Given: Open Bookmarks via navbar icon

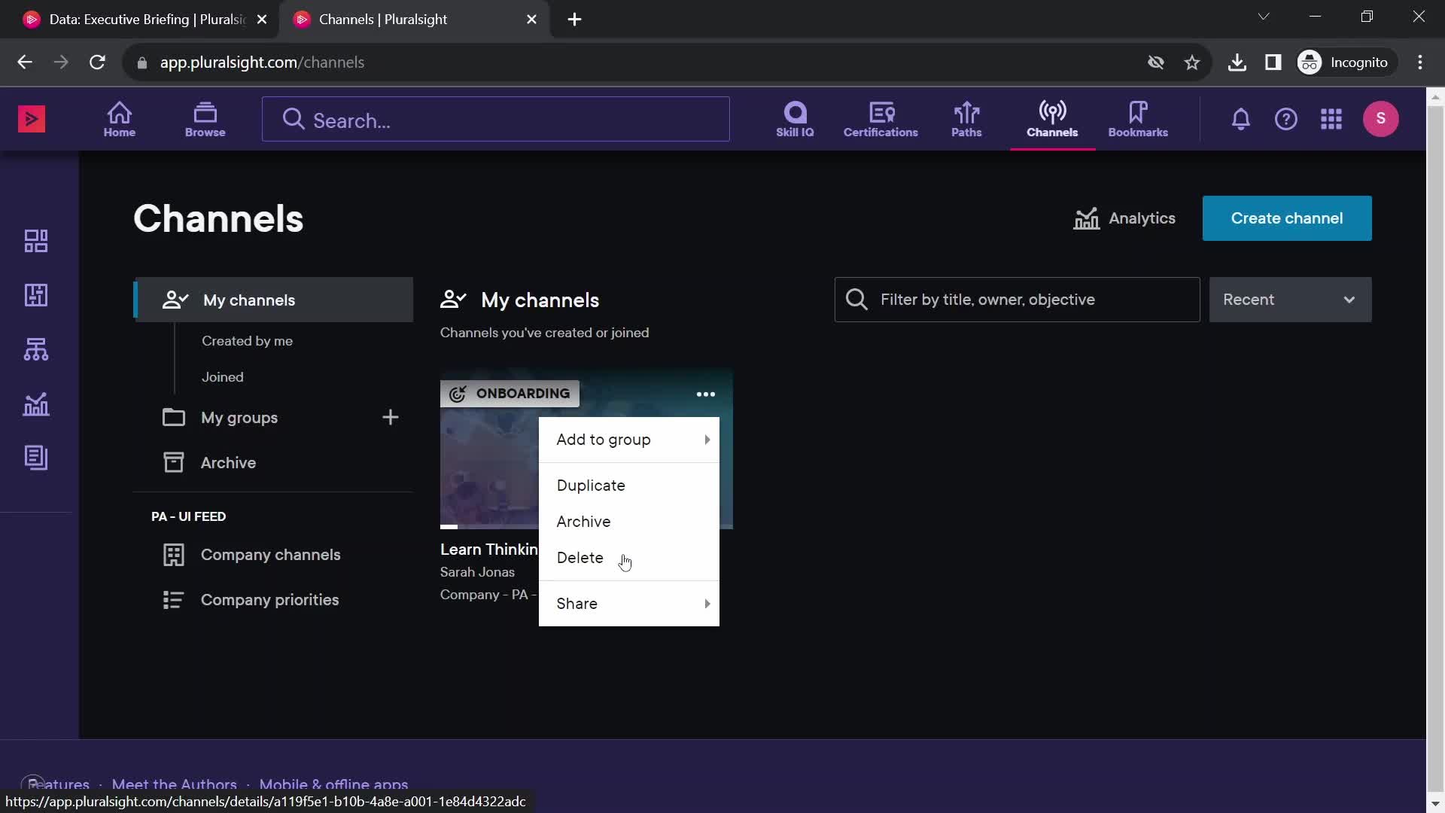Looking at the screenshot, I should click(x=1137, y=118).
